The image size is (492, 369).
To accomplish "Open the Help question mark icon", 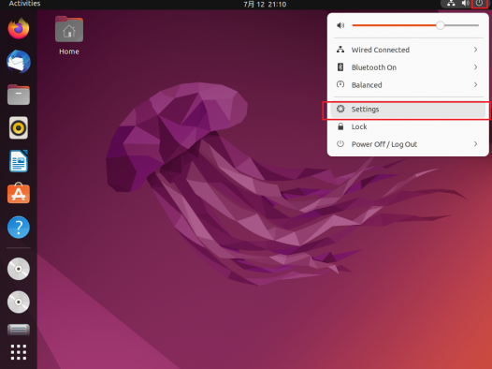I will (19, 227).
